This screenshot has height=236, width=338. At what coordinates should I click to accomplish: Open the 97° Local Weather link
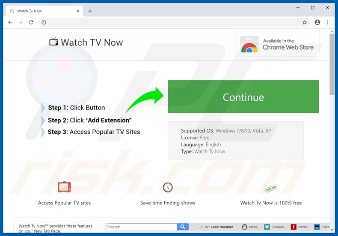[x=216, y=227]
